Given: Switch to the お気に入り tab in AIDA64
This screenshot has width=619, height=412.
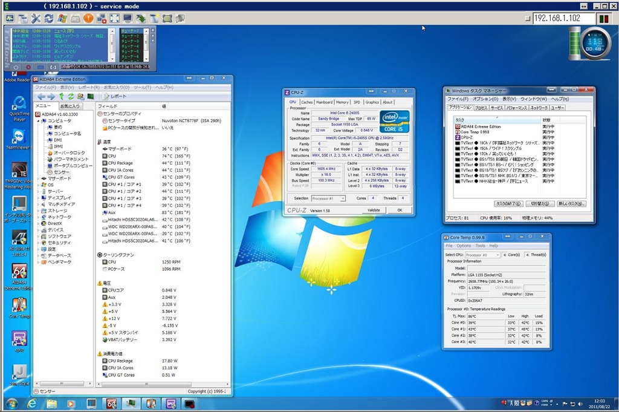Looking at the screenshot, I should [x=70, y=106].
